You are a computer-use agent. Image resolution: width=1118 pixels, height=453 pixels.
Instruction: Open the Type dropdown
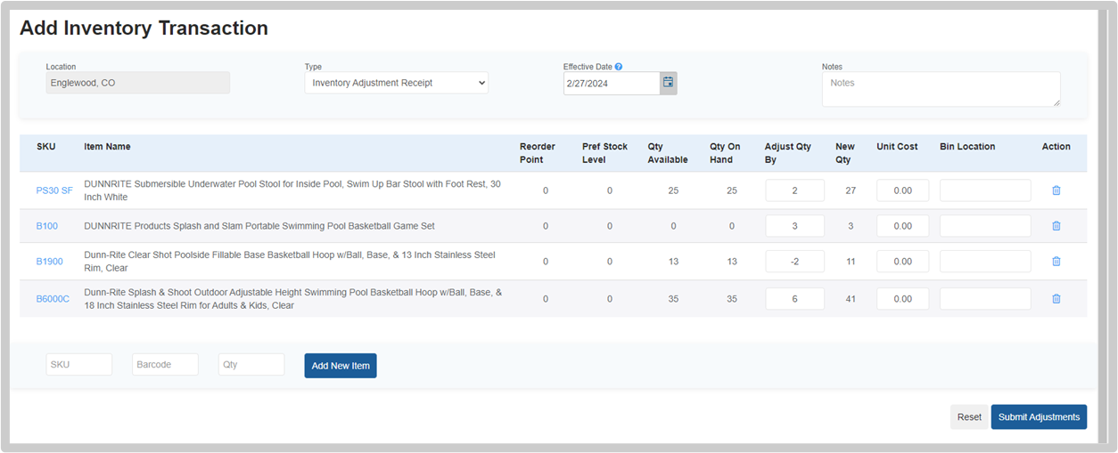pyautogui.click(x=397, y=83)
